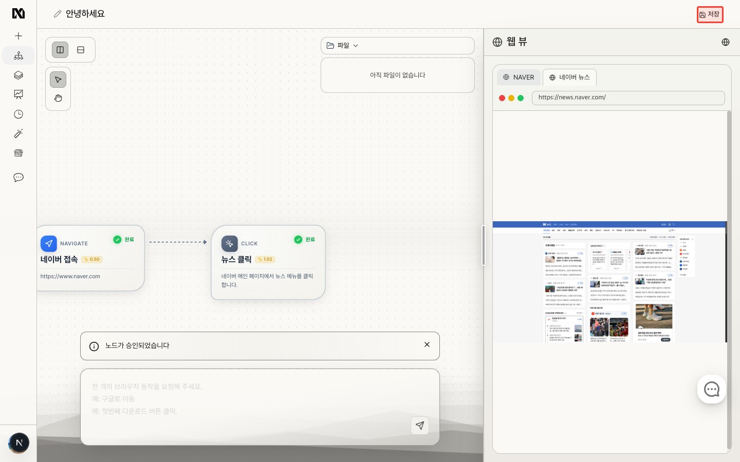Screen dimensions: 740x462
Task: Click the cursor click icon on 뉴스 클릭 node
Action: pos(230,243)
